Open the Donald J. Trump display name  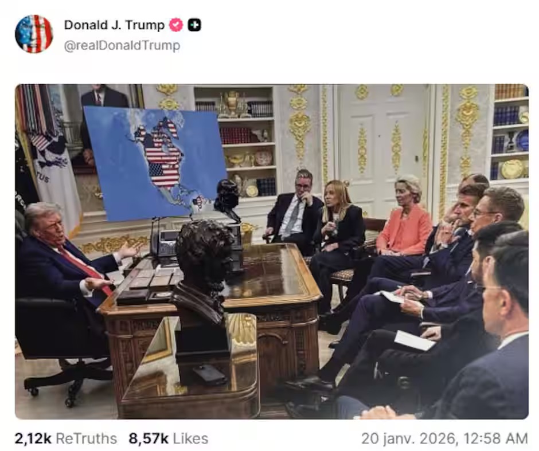(x=114, y=25)
